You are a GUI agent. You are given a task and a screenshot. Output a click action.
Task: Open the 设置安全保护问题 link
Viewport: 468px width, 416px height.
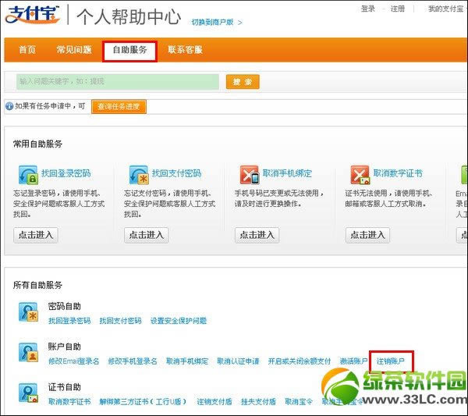179,321
